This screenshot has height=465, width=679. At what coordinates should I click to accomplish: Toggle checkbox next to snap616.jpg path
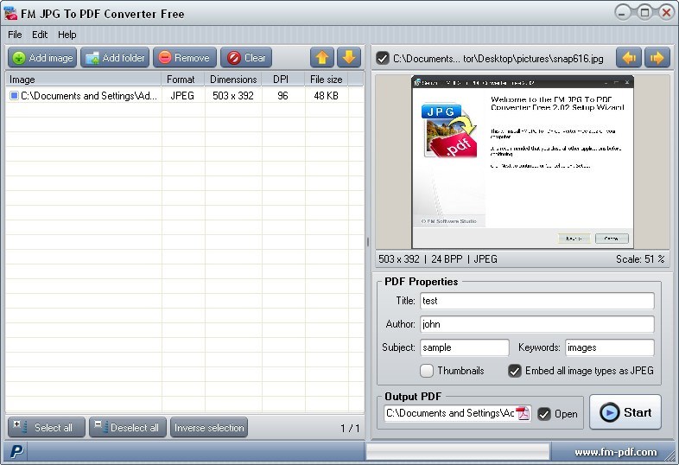click(383, 58)
